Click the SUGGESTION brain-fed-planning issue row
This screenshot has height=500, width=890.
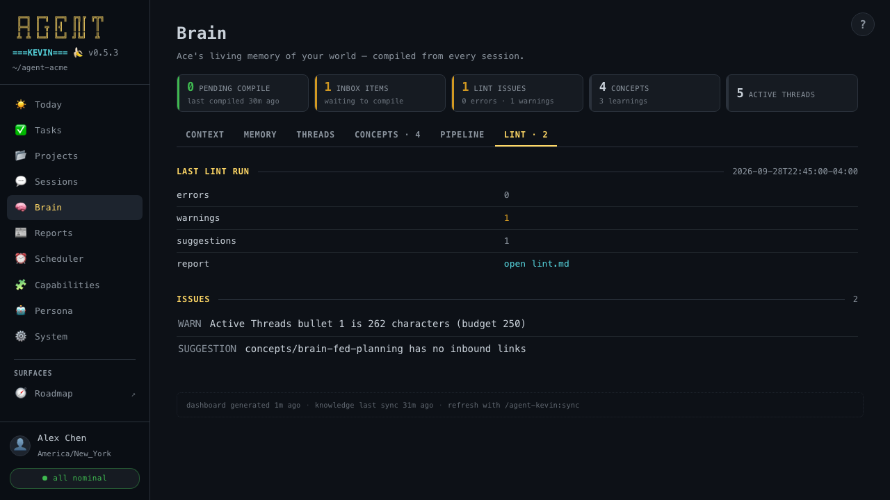click(x=517, y=349)
